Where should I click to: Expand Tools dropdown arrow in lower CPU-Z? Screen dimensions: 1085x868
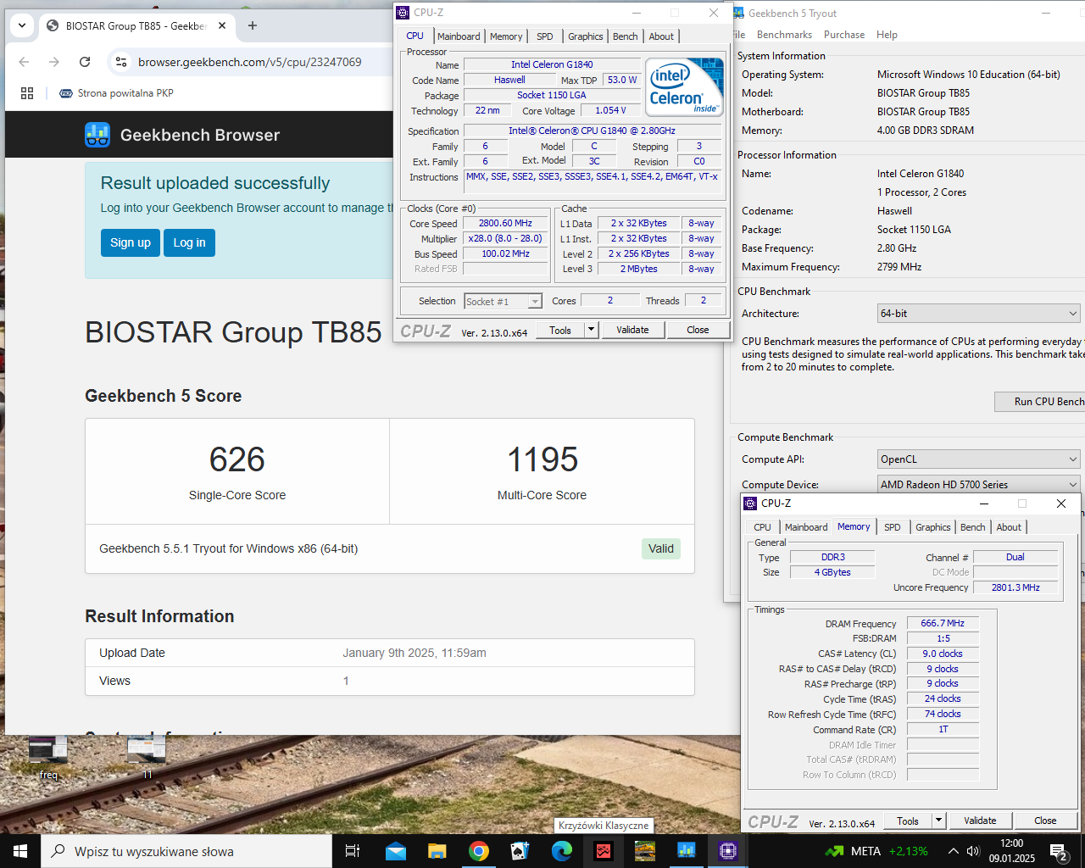[938, 821]
